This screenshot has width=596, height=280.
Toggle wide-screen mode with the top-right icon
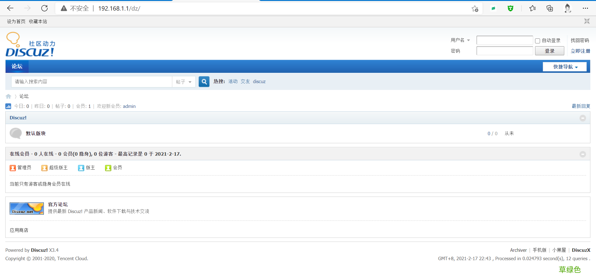coord(587,21)
